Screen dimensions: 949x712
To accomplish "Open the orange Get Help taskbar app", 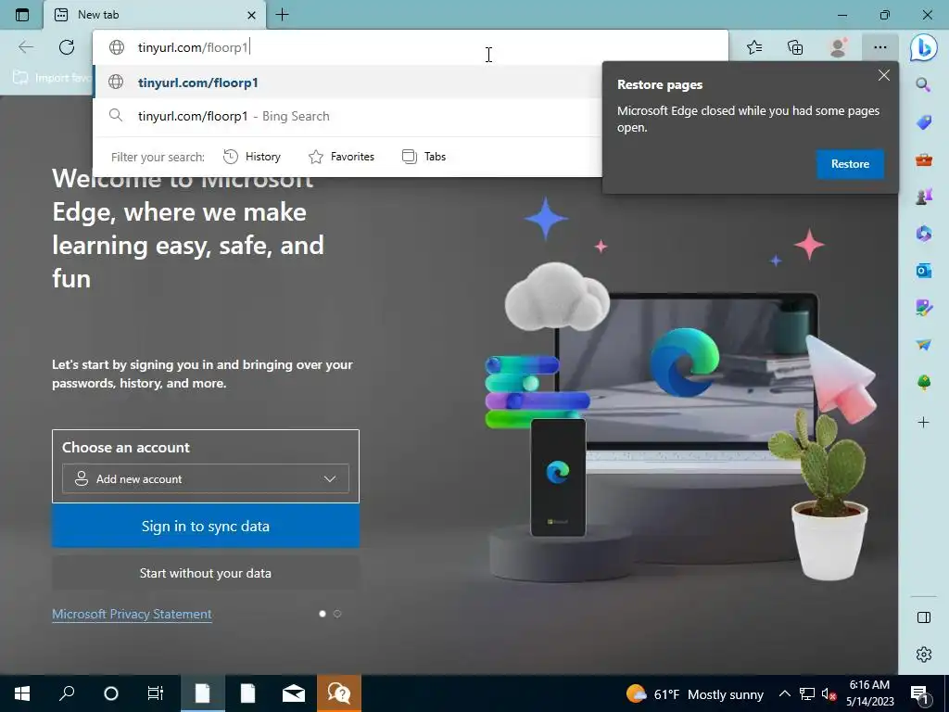I will pyautogui.click(x=339, y=693).
